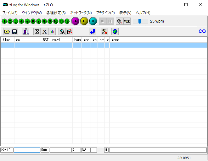Click the 'call' column header

28,40
